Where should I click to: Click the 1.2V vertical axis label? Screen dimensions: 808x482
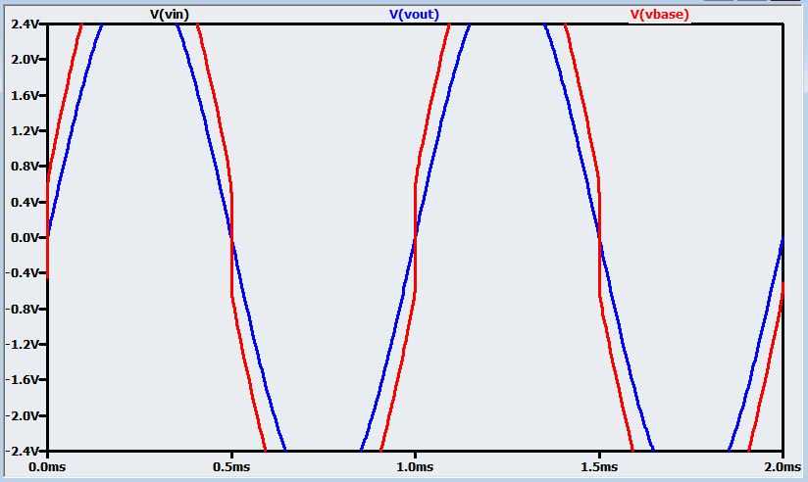(25, 131)
